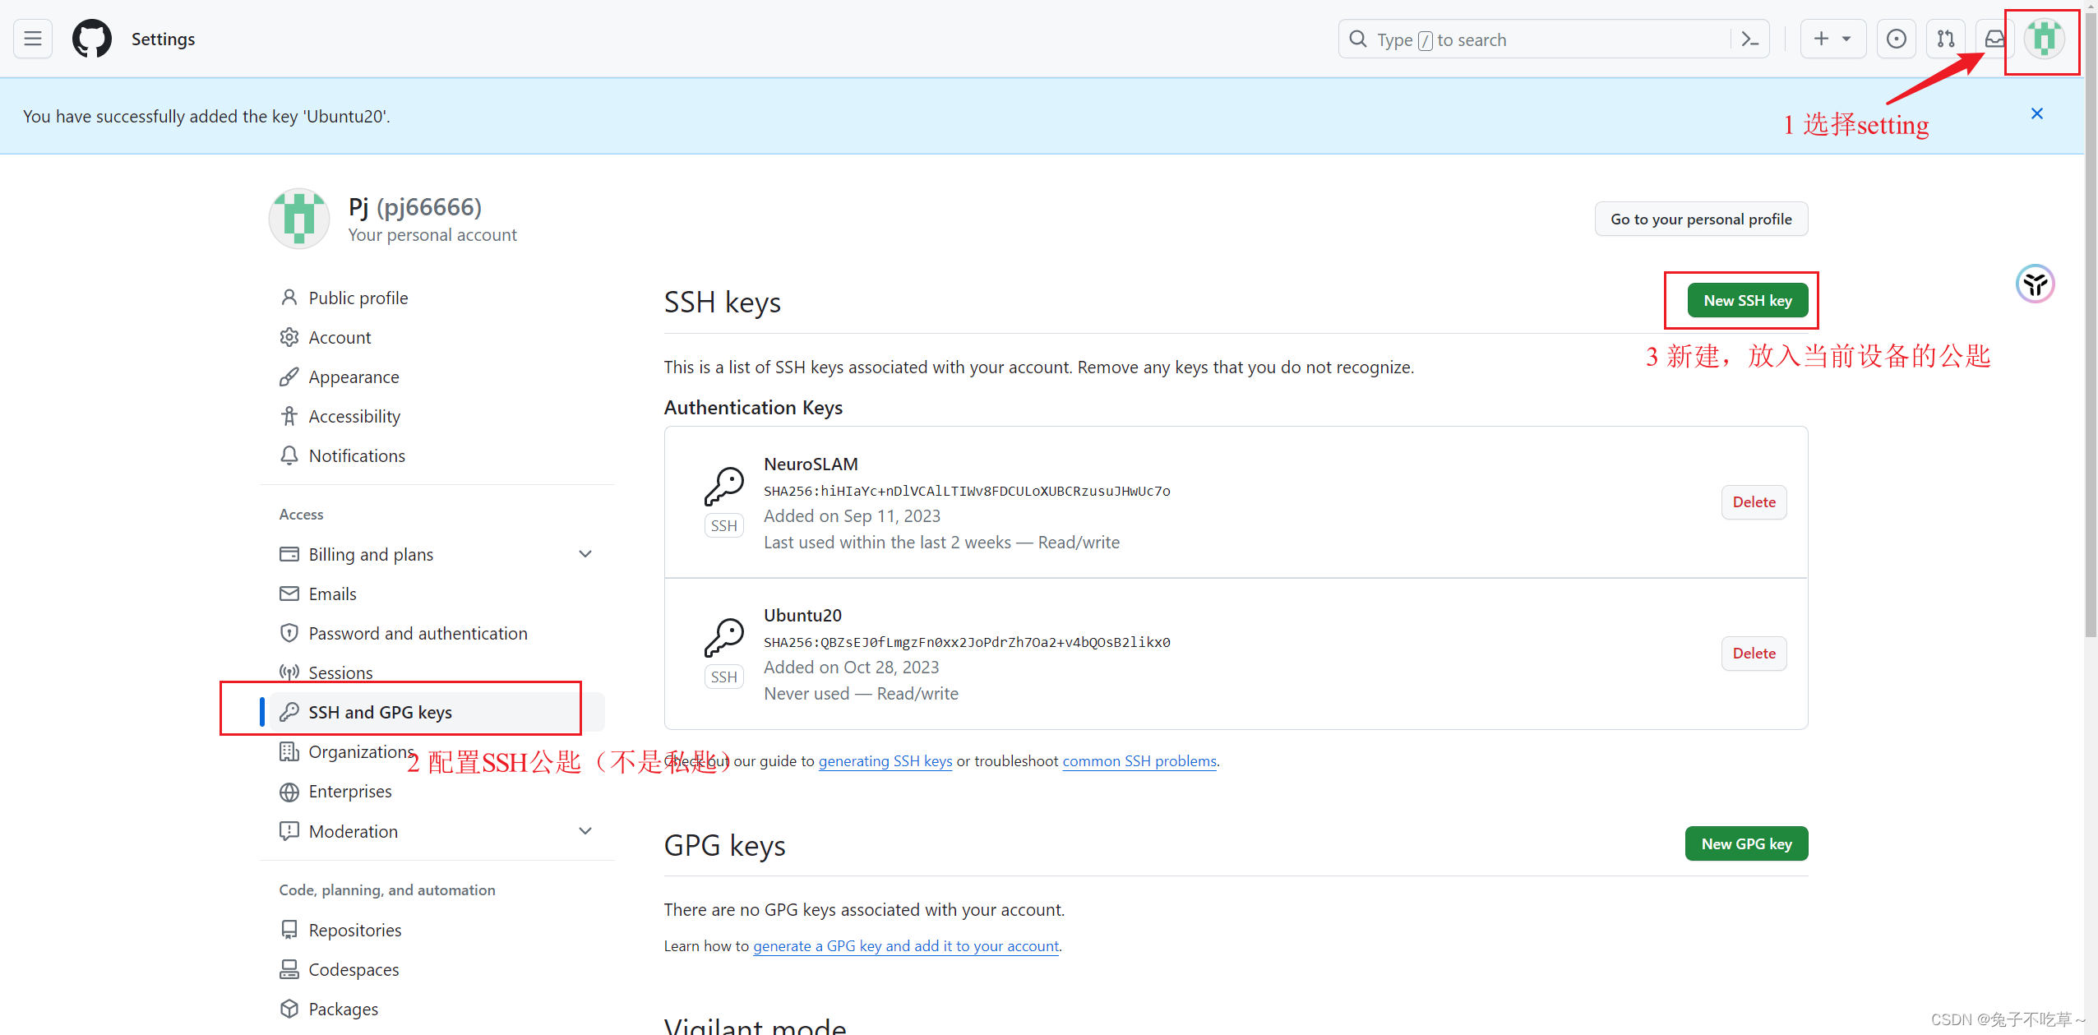Open the create new dropdown
Screen dimensions: 2098x1035
[x=1833, y=39]
